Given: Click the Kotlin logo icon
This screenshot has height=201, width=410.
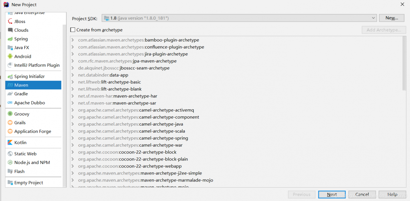Looking at the screenshot, I should tap(10, 143).
